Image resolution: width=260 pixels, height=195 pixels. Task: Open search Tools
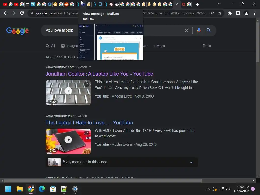(x=207, y=46)
